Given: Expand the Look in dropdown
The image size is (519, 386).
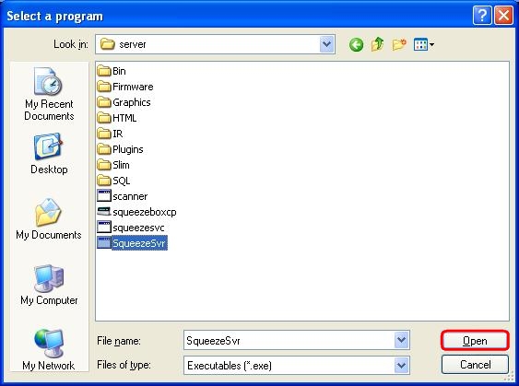Looking at the screenshot, I should 326,44.
